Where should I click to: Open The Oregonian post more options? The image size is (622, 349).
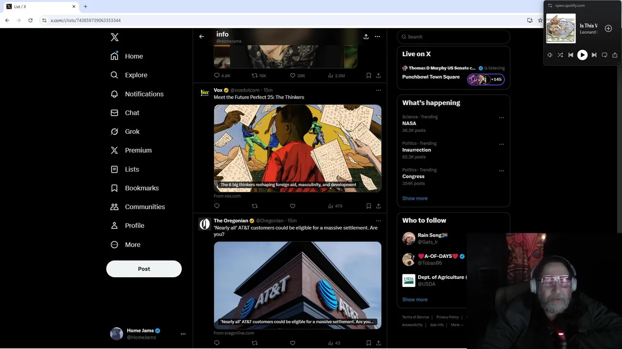pos(379,221)
